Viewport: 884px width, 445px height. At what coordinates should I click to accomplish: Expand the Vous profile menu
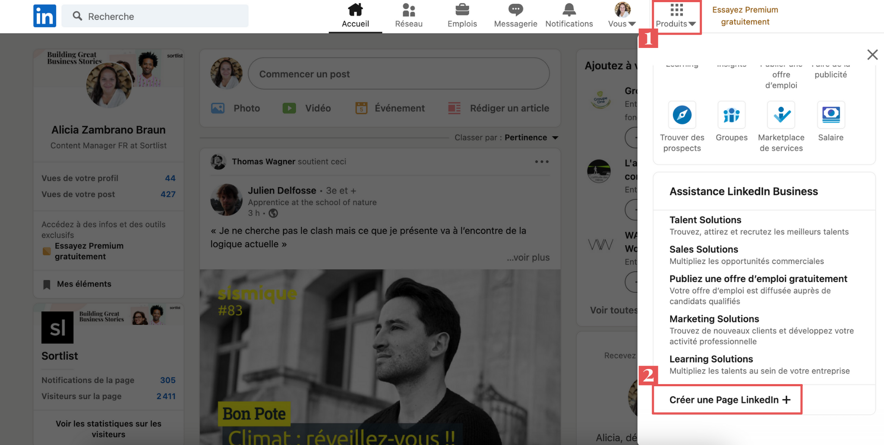point(622,16)
